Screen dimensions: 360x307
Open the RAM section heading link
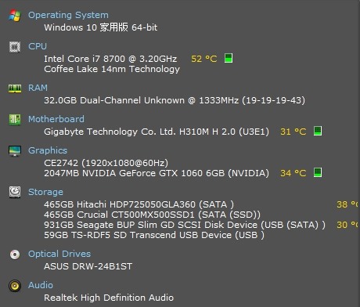coord(38,88)
